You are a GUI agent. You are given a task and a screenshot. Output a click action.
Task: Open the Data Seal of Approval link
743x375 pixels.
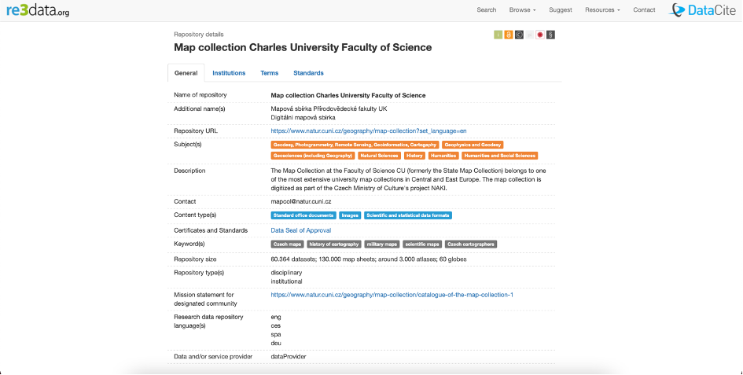pyautogui.click(x=301, y=230)
